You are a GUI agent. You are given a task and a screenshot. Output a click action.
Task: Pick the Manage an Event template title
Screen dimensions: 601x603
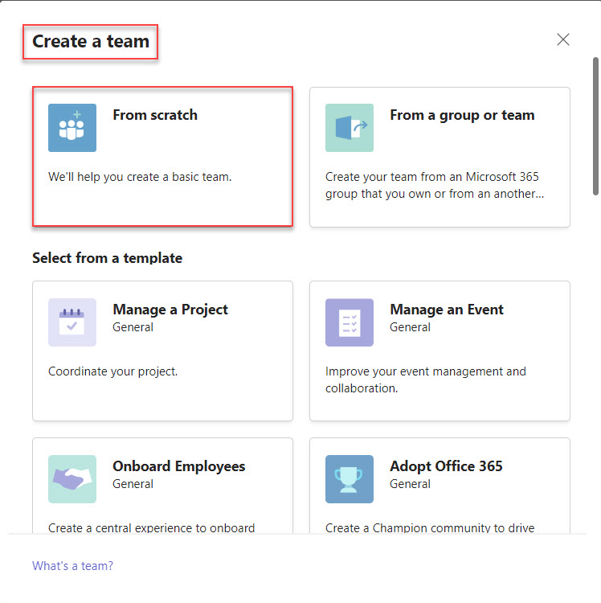[447, 310]
